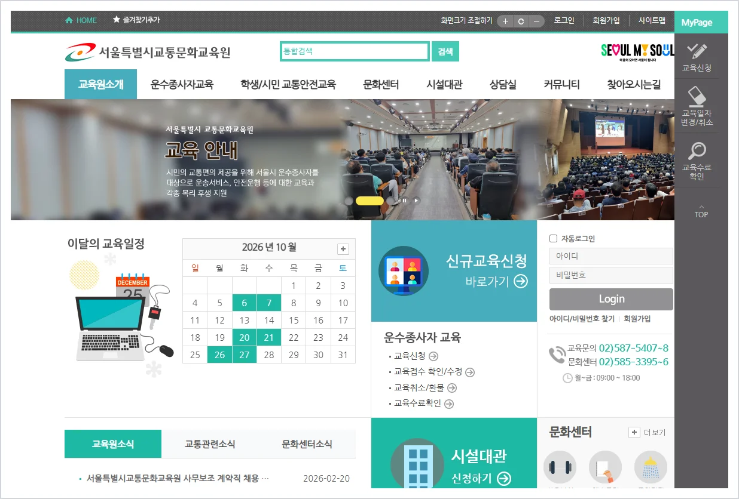
Task: Select October 21 on the calendar
Action: coord(269,337)
